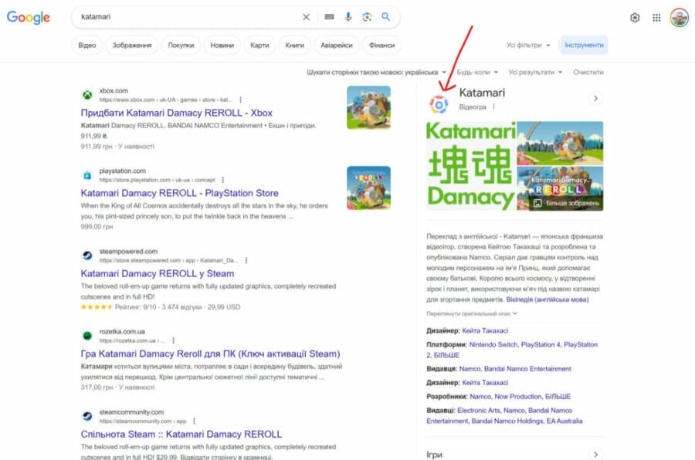Click the Steam favicon on the steampowered.com result
695x460 pixels.
[87, 255]
